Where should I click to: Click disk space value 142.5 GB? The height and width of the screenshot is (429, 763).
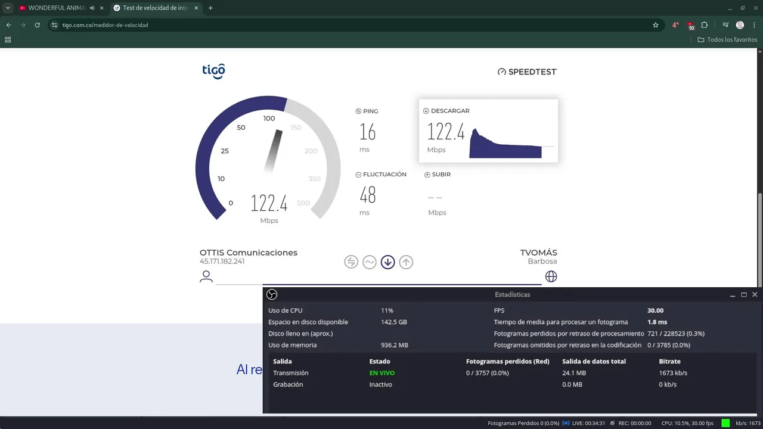point(394,322)
